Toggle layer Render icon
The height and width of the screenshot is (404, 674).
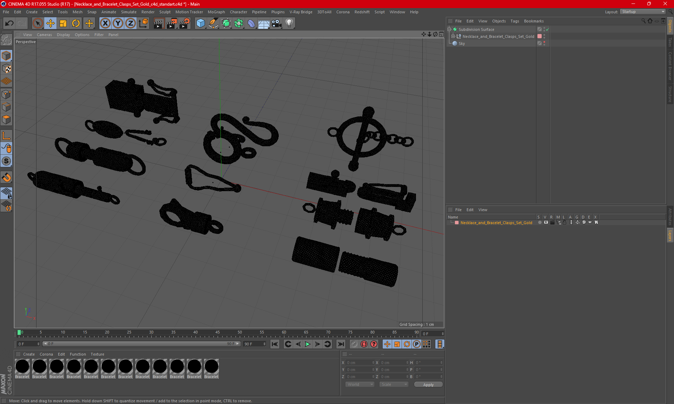coord(552,223)
